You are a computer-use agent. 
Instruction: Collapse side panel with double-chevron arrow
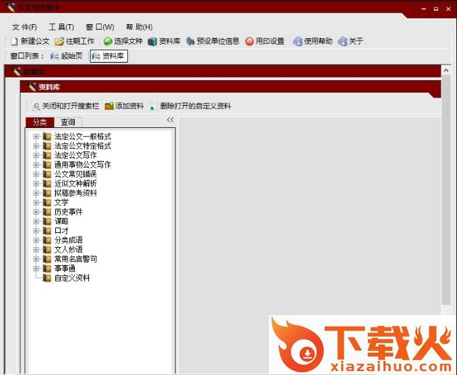[x=170, y=120]
